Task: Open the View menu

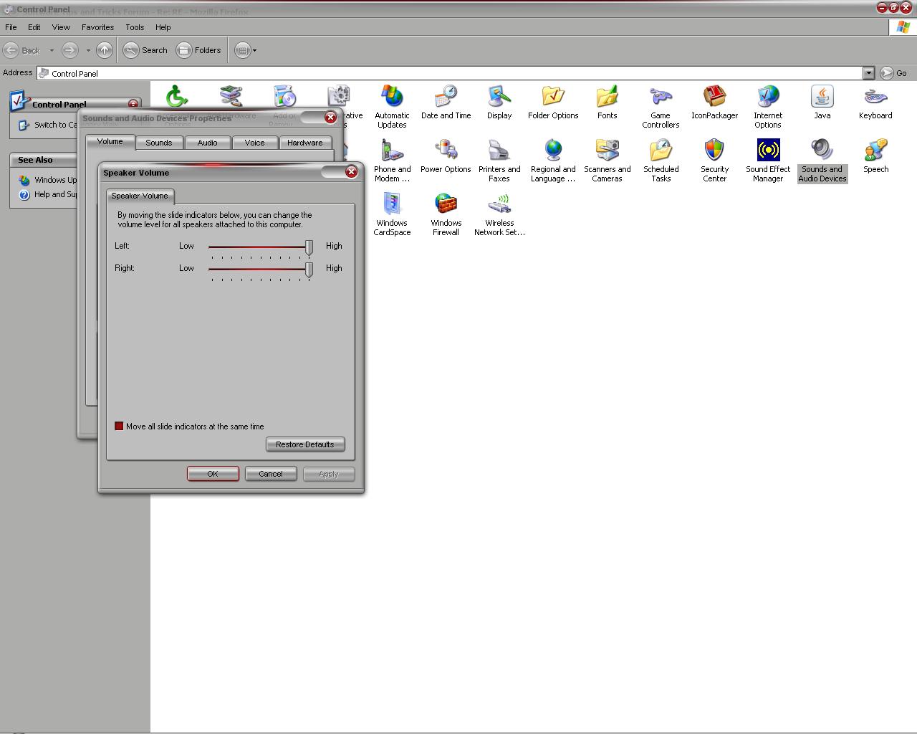Action: click(61, 27)
